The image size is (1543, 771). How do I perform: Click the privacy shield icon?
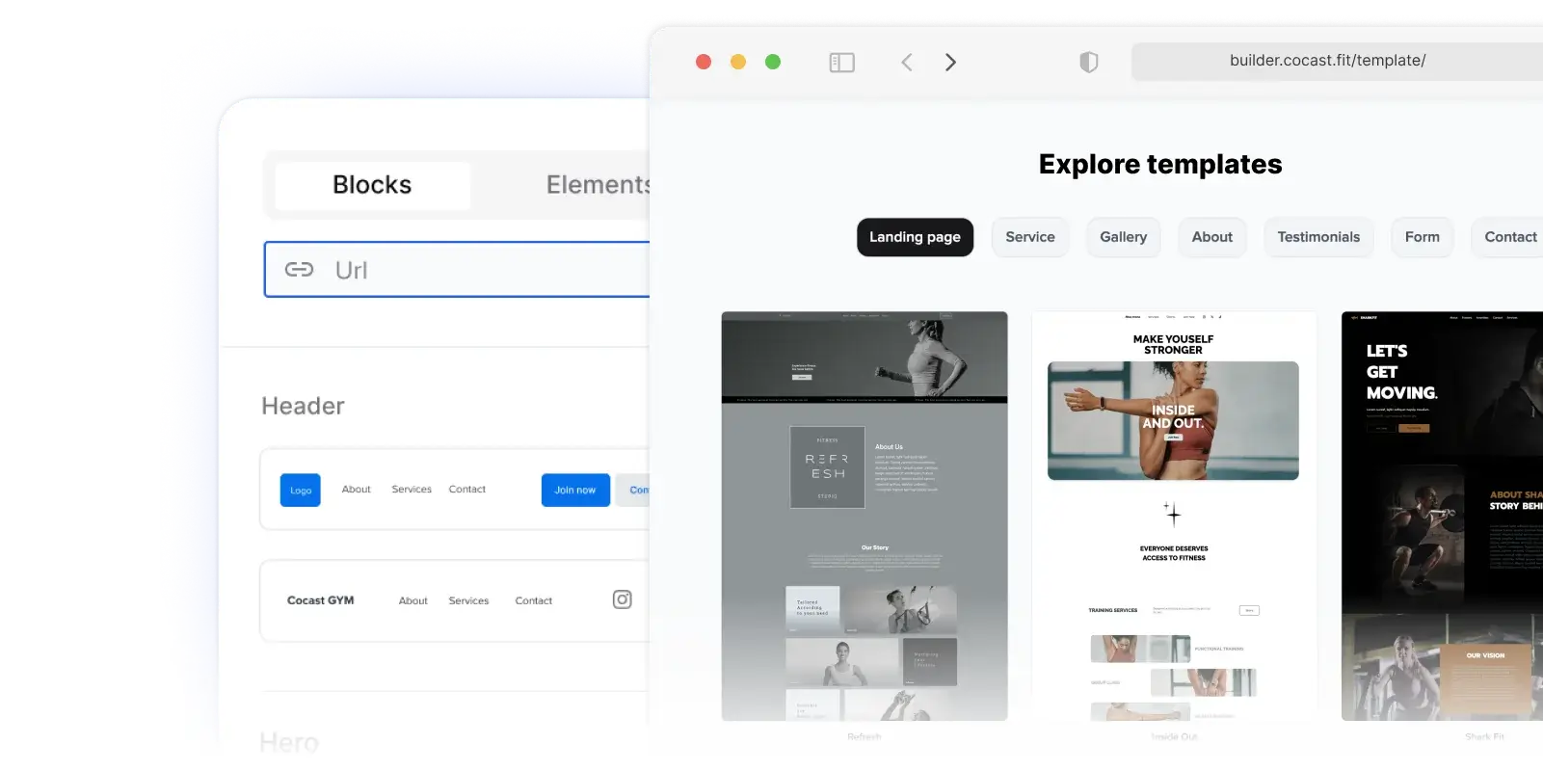[x=1088, y=63]
